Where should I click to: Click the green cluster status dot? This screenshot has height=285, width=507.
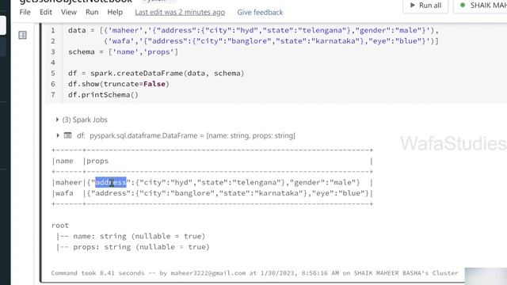click(463, 6)
